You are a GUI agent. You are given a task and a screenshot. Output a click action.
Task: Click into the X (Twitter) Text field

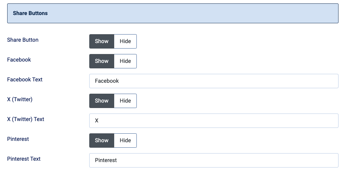(214, 121)
